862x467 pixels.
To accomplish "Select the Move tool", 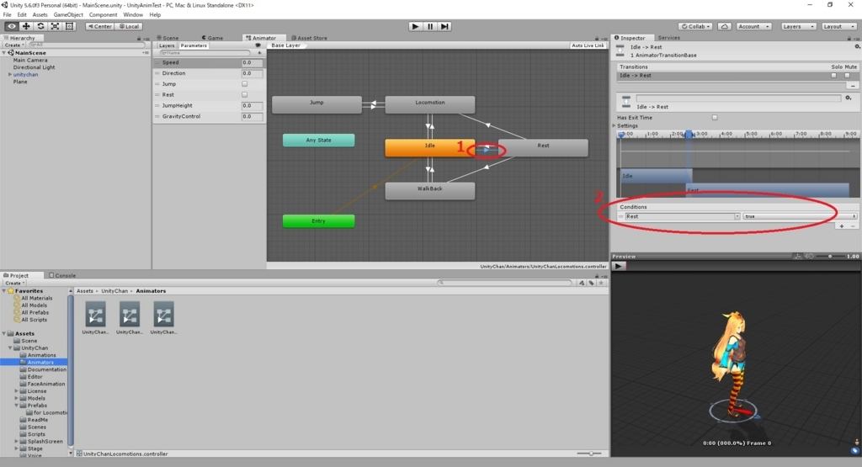I will 26,26.
